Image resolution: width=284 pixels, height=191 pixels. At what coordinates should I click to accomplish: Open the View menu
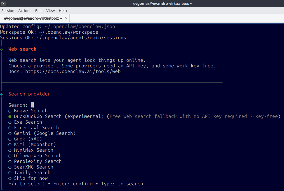pos(50,11)
